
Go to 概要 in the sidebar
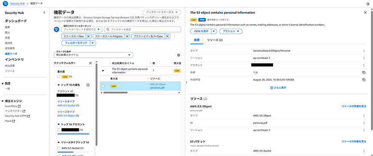[8, 27]
